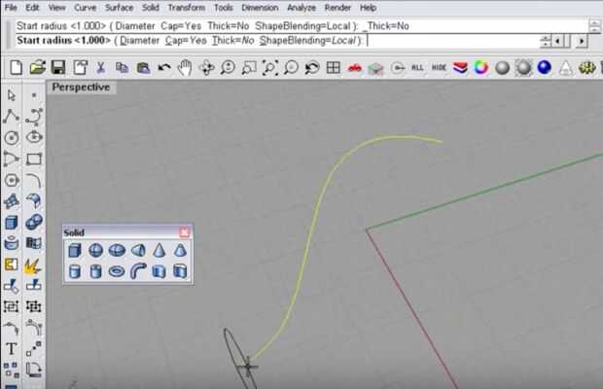Open the Analyze menu

(x=301, y=8)
